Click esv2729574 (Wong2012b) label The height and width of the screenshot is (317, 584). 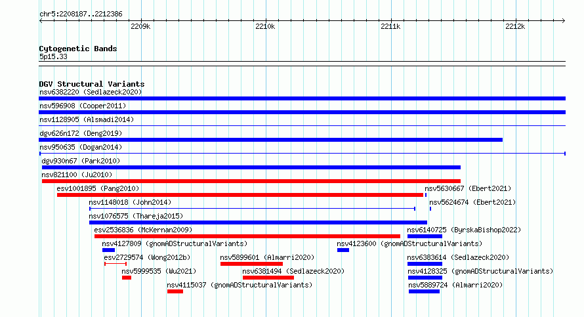[147, 257]
